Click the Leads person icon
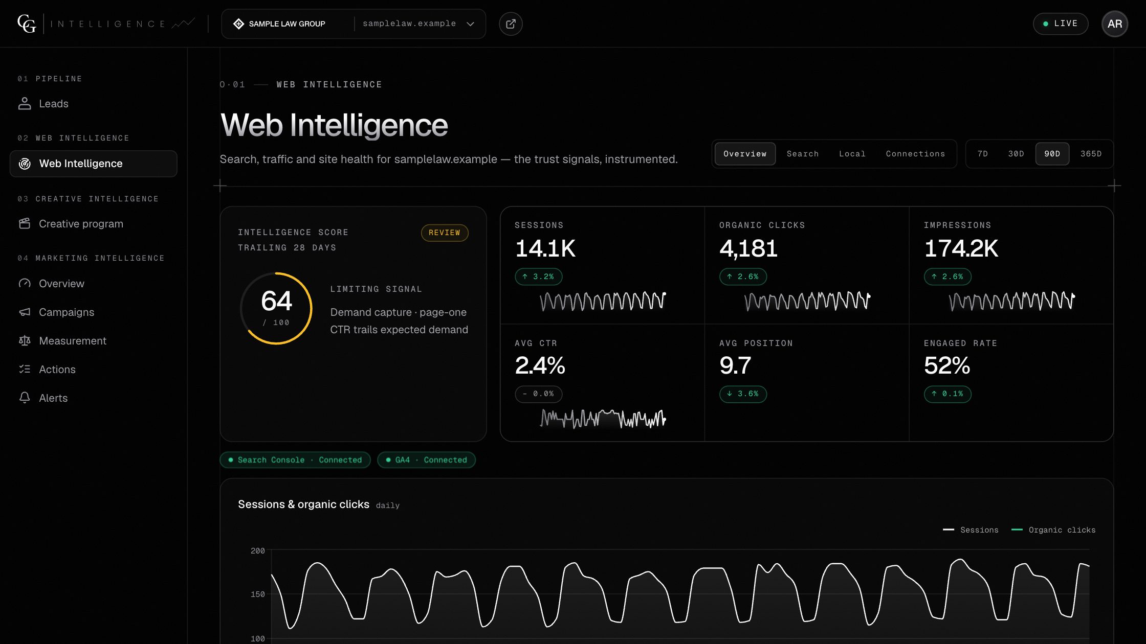 (x=25, y=104)
